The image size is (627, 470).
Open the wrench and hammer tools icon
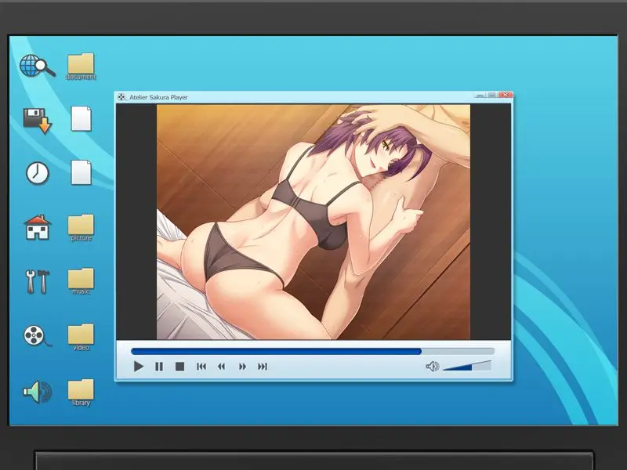37,281
